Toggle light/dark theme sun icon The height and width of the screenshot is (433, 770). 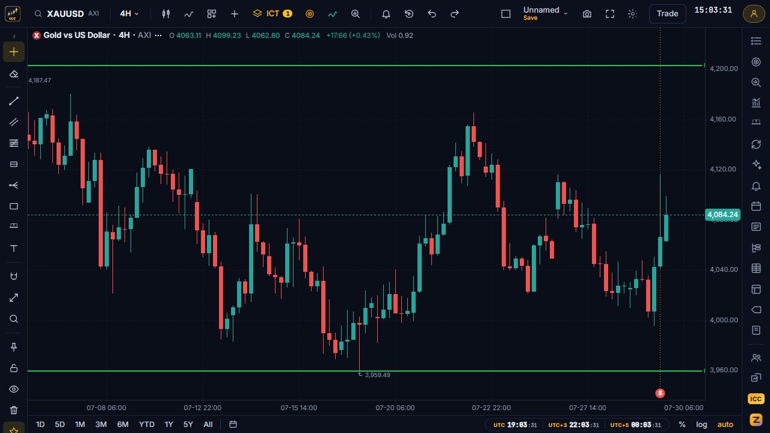(x=632, y=13)
